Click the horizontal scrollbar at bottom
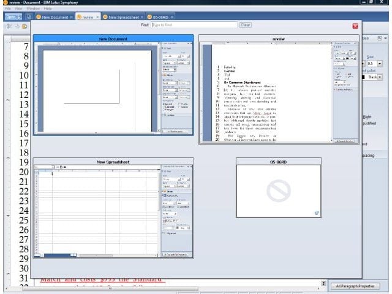 click(x=110, y=288)
